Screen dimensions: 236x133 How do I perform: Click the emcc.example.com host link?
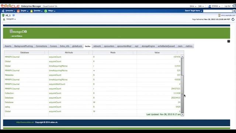[x=228, y=16]
